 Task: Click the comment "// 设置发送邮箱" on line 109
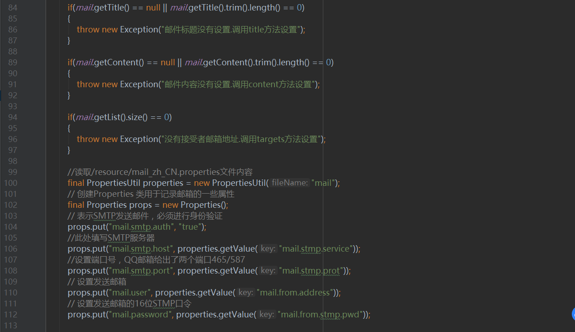[x=97, y=281]
